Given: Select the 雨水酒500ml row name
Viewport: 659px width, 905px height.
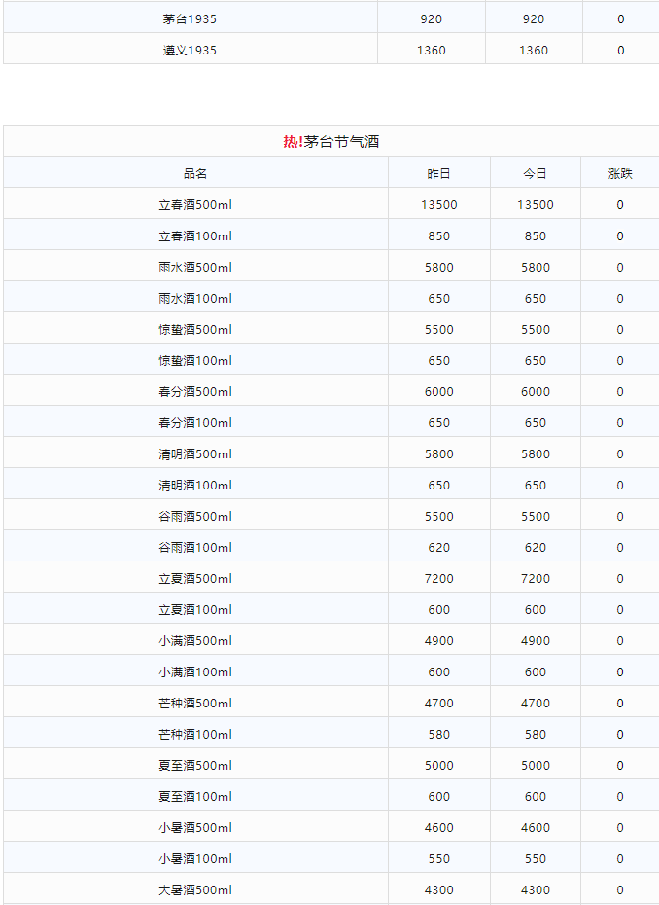Looking at the screenshot, I should pos(195,268).
